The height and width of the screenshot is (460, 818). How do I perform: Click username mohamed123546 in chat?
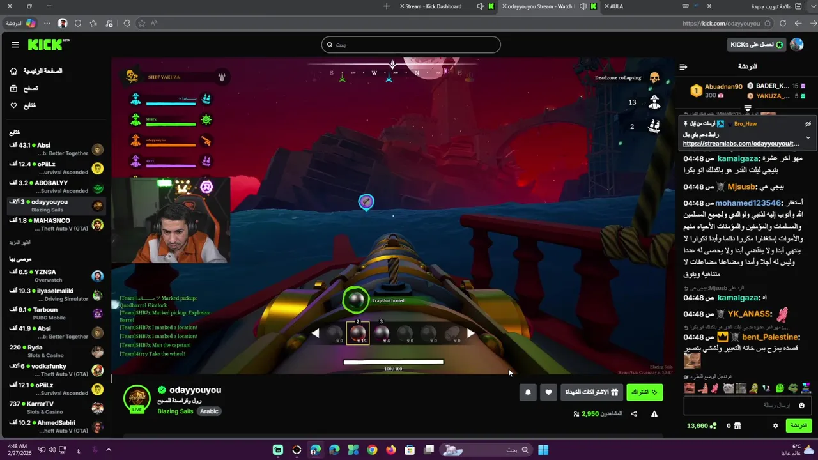coord(748,203)
